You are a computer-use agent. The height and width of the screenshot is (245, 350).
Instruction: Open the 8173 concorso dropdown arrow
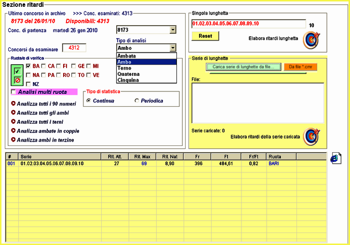[x=173, y=30]
